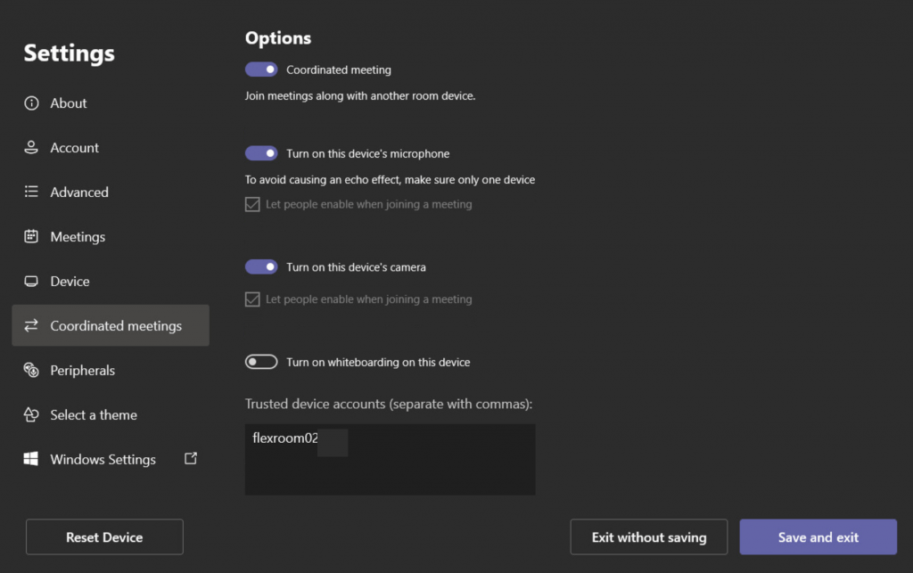Screen dimensions: 913x573
Task: Click the About info icon
Action: pyautogui.click(x=31, y=103)
